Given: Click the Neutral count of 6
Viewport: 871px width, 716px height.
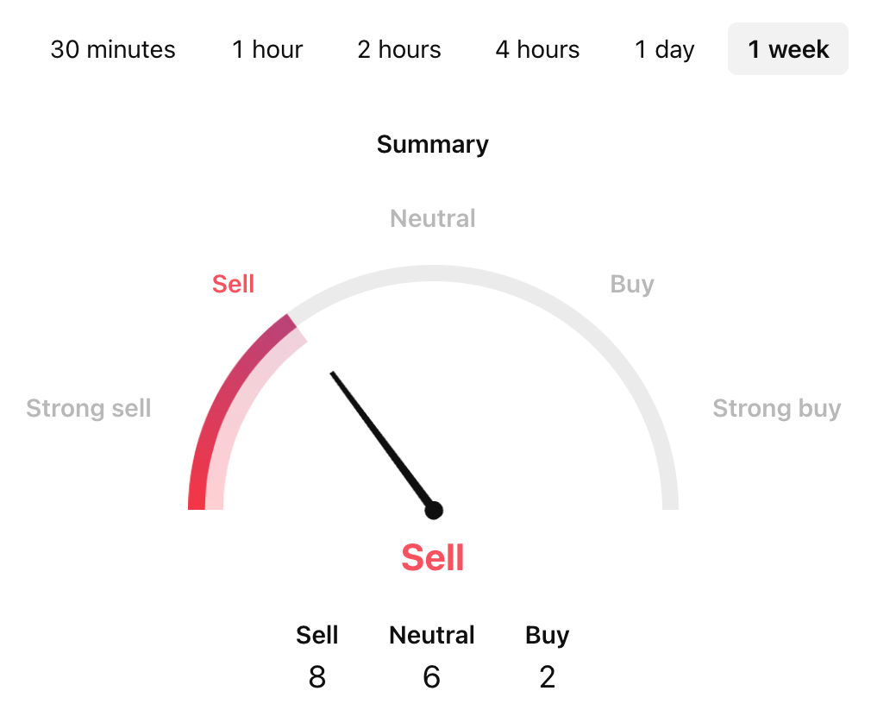Looking at the screenshot, I should pyautogui.click(x=432, y=677).
